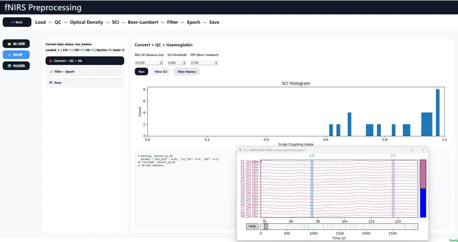This screenshot has width=458, height=242.
Task: Select the Save step in step list
Action: click(85, 83)
